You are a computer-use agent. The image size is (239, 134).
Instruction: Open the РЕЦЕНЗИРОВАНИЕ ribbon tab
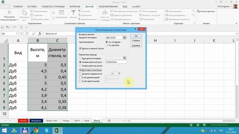[x=108, y=7]
